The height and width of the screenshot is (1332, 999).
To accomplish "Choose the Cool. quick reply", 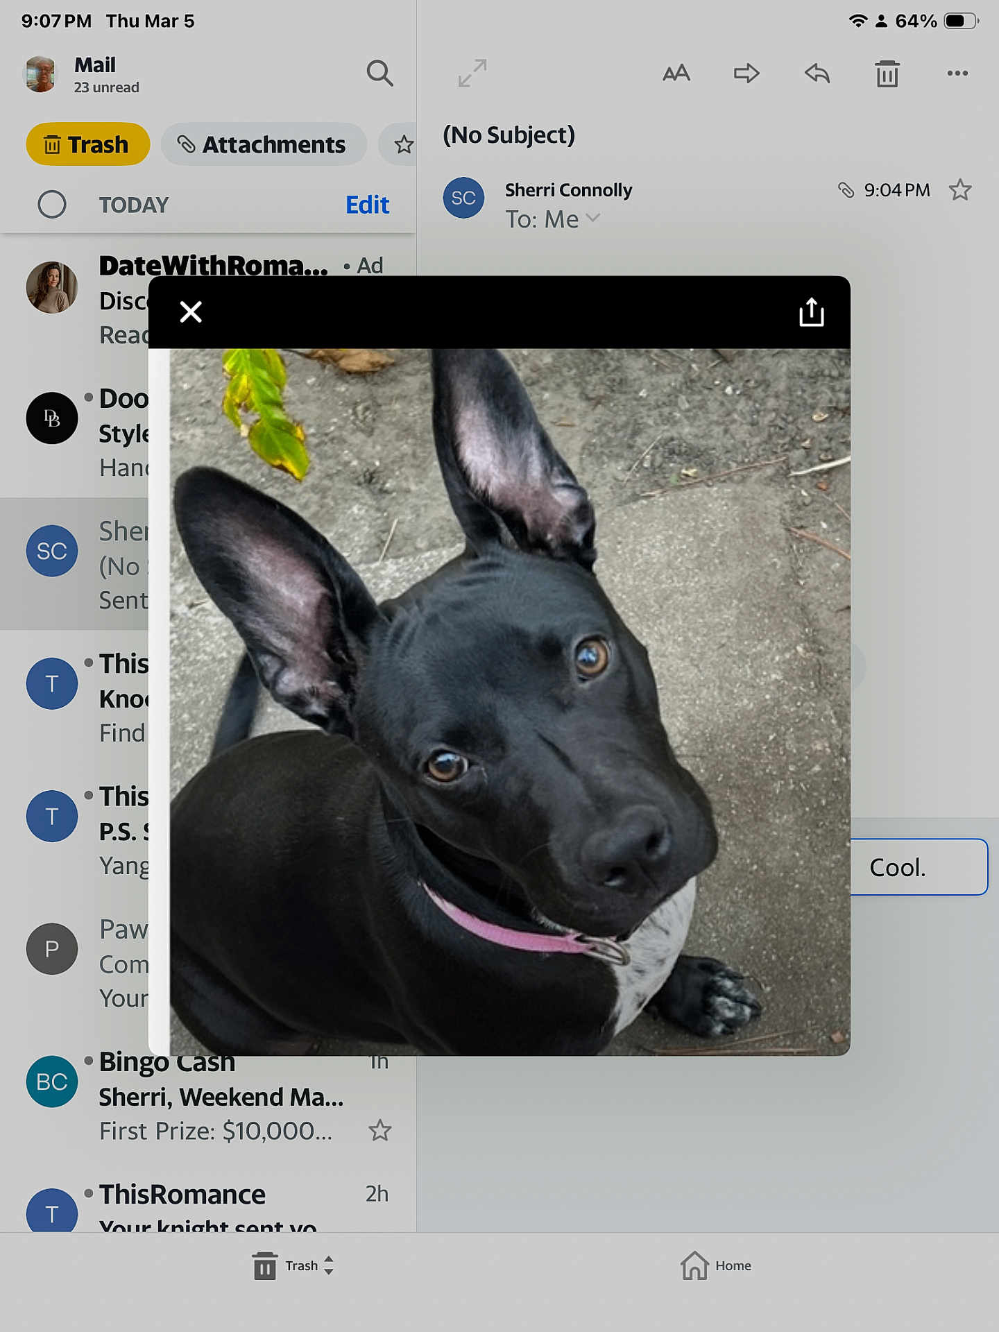I will pyautogui.click(x=918, y=867).
